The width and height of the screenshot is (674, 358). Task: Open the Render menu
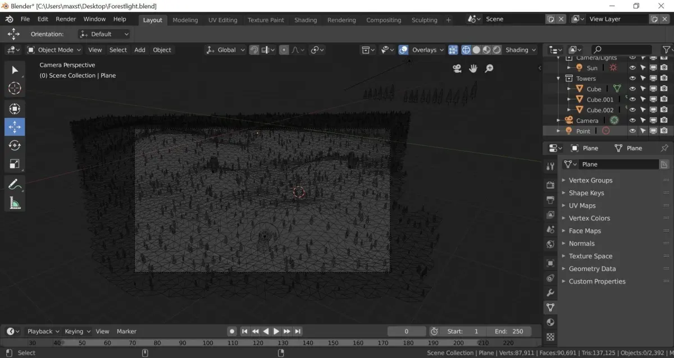[x=66, y=19]
